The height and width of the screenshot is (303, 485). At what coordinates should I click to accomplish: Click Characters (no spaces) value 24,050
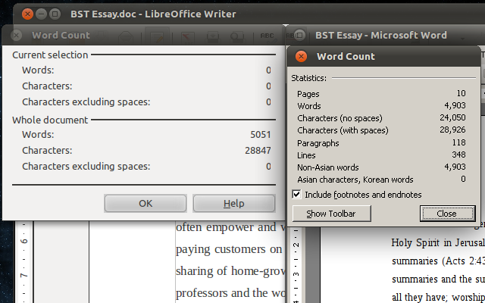453,117
